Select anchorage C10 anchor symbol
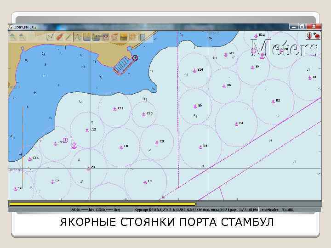The width and height of the screenshot is (331, 248). (x=144, y=114)
